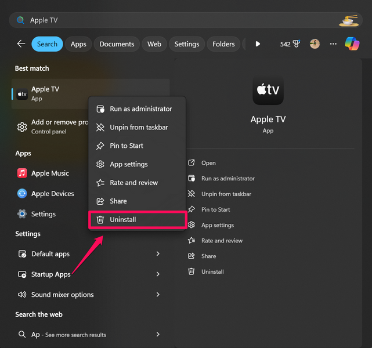The height and width of the screenshot is (348, 372).
Task: Click Open in the right details pane
Action: 208,164
